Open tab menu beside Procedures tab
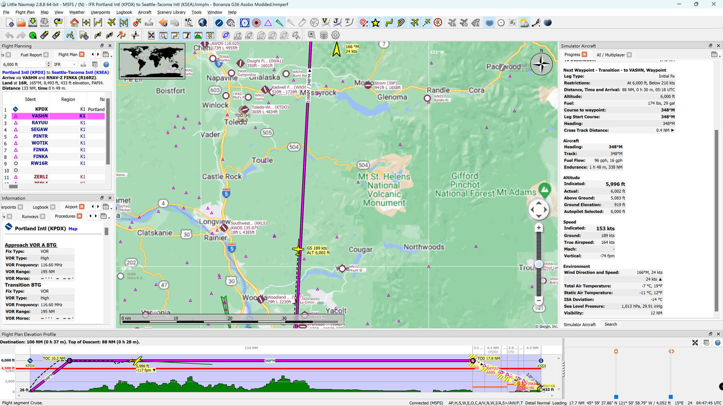 point(104,216)
